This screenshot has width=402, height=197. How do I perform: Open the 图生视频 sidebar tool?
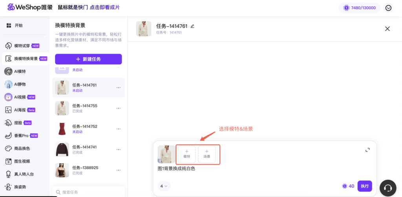point(22,161)
